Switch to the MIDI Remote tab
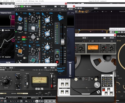Viewport: 125px width, 103px height. [35, 98]
